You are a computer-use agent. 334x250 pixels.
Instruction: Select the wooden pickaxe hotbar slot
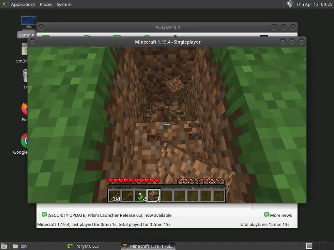pos(128,196)
